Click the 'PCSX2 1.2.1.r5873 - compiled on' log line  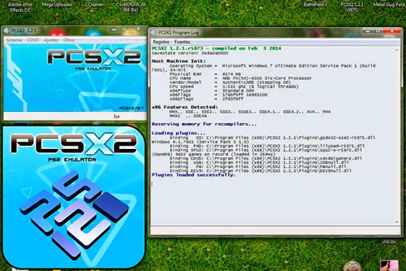click(217, 48)
